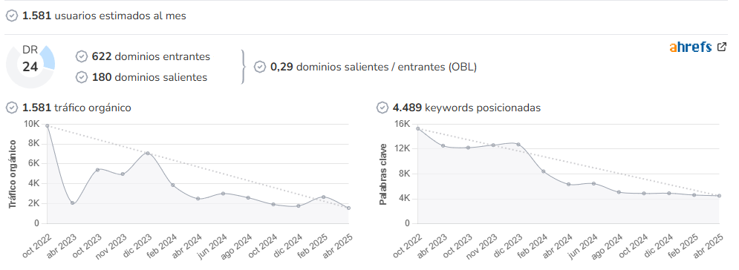
Task: Select ago 2024 point on keywords chart
Action: click(x=619, y=192)
